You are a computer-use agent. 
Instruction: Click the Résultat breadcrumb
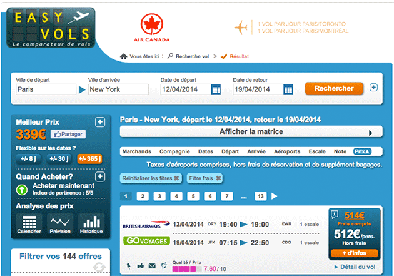239,56
